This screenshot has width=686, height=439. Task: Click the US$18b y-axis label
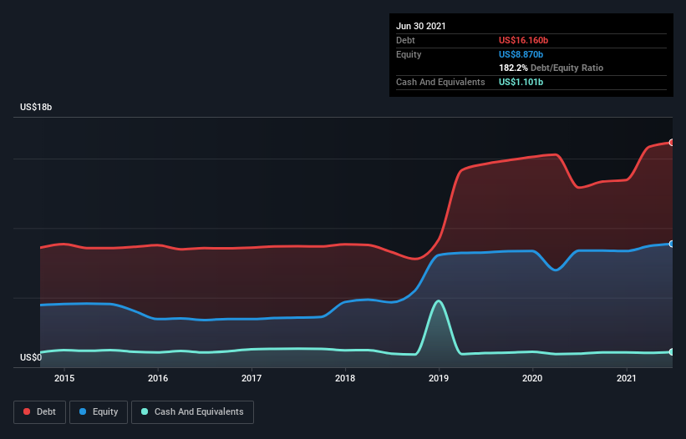(36, 107)
